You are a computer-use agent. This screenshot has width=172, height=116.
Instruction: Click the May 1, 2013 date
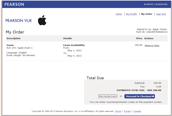coord(75,50)
